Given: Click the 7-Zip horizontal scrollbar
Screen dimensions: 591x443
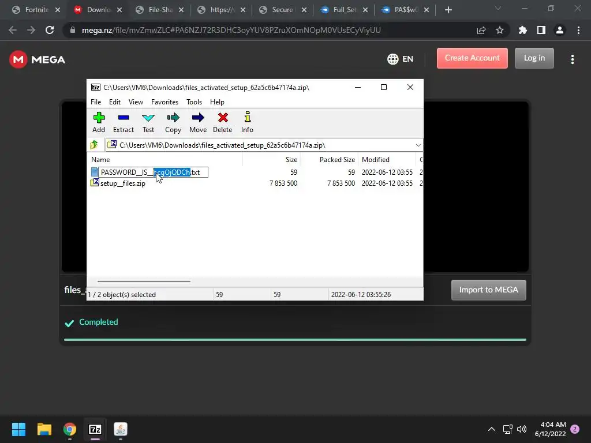Looking at the screenshot, I should 144,281.
